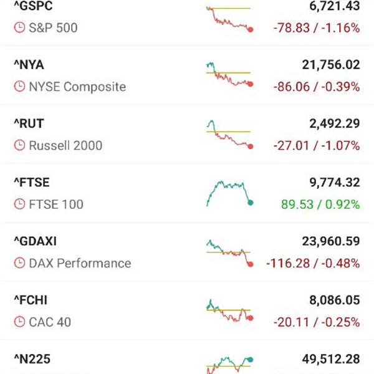Image resolution: width=374 pixels, height=374 pixels.
Task: Click the clock icon beside DAX Performance
Action: click(20, 263)
